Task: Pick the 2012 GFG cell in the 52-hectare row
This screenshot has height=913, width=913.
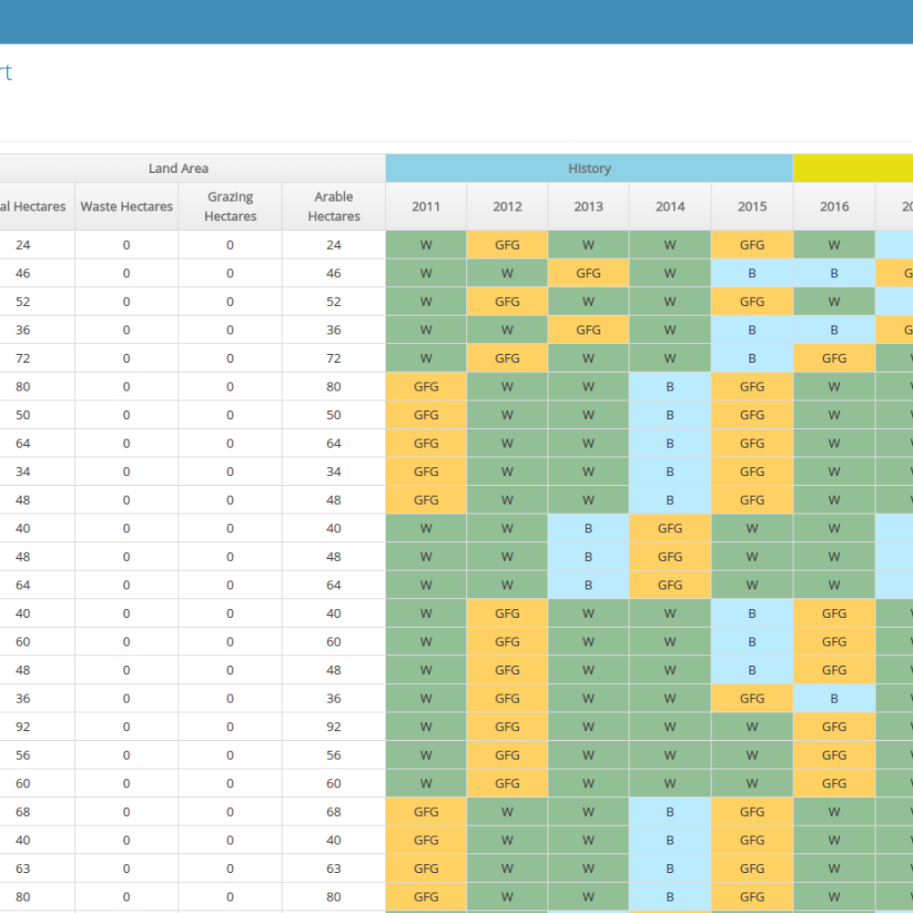Action: (507, 301)
